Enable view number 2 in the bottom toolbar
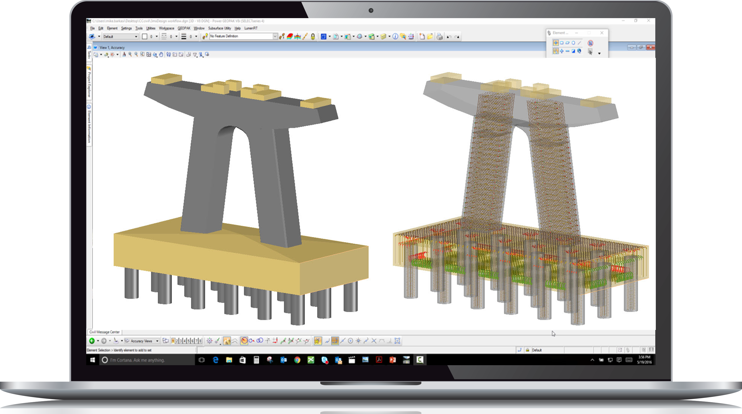742x414 pixels. tap(177, 341)
